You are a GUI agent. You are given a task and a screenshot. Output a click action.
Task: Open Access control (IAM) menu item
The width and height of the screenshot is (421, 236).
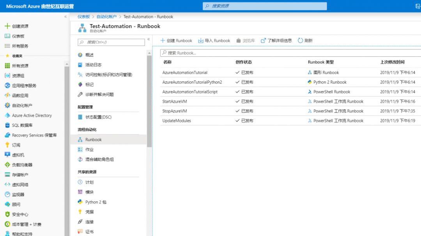108,75
